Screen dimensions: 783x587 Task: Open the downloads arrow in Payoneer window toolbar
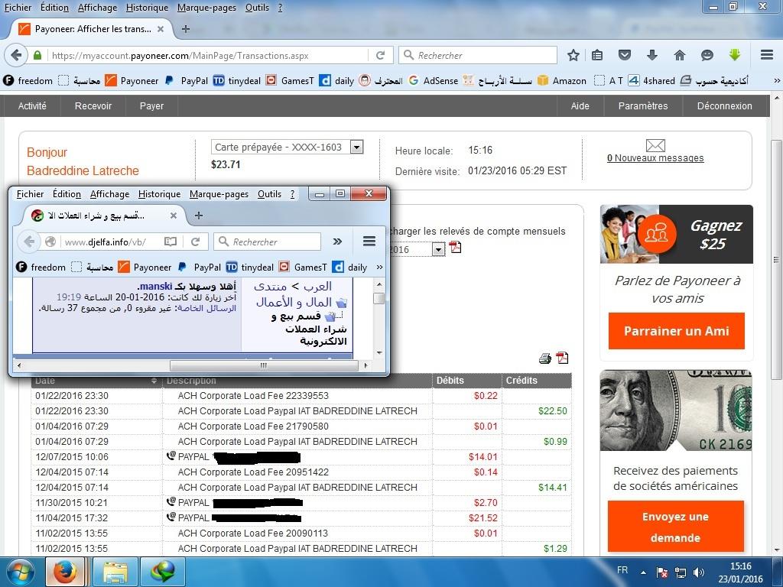(651, 55)
